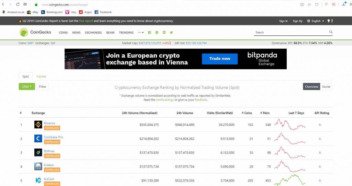Switch to the Spot tab
The width and height of the screenshot is (352, 186).
(25, 77)
